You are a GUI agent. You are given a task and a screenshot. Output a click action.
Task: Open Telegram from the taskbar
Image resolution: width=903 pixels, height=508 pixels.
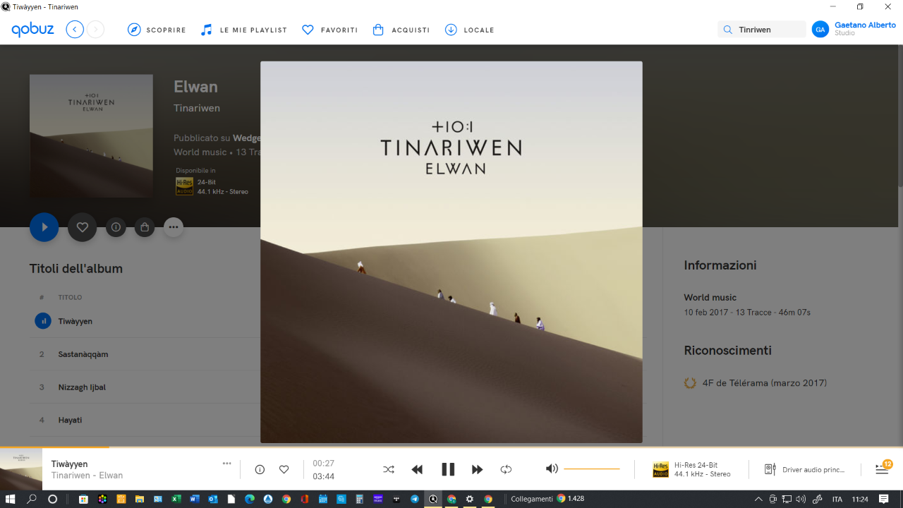pos(415,499)
